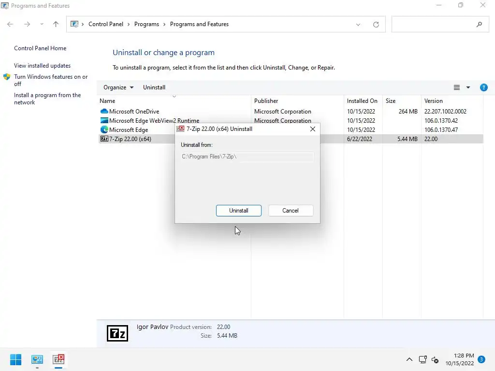Sort by Installed On column header
The width and height of the screenshot is (495, 371).
click(x=363, y=101)
